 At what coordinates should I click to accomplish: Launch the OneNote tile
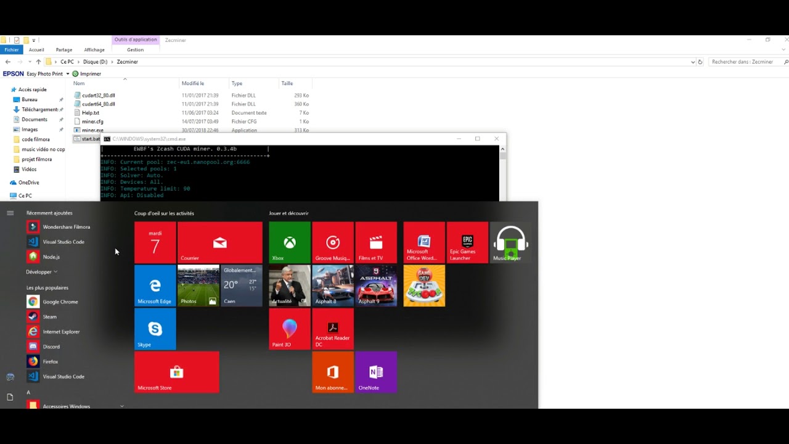tap(376, 372)
